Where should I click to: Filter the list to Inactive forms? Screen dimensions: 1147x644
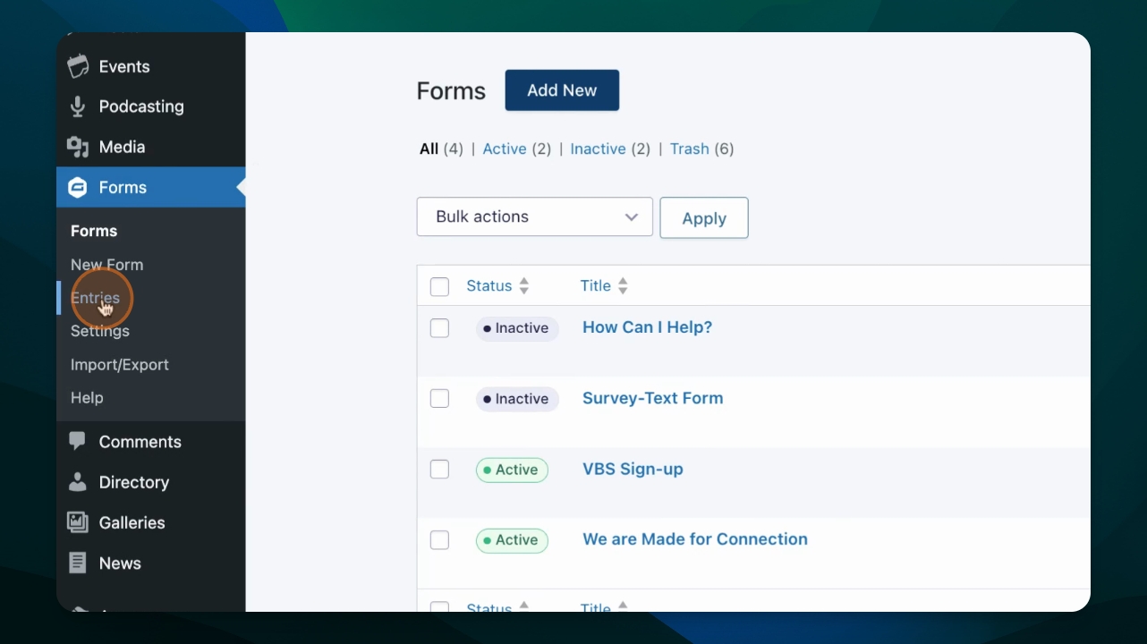click(599, 148)
